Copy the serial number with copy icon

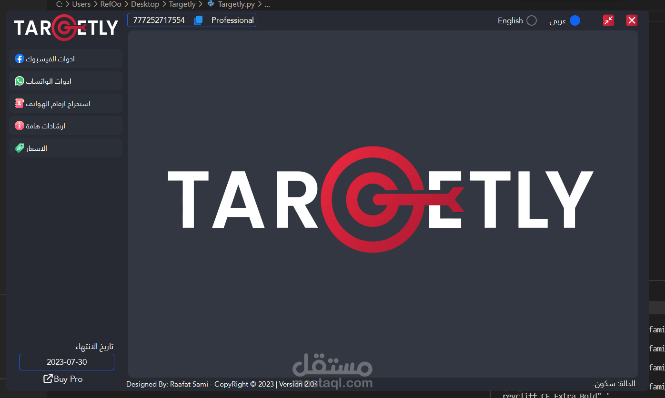click(x=198, y=20)
